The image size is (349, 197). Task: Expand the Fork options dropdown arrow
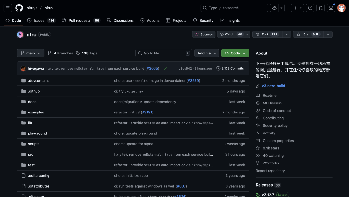[x=287, y=34]
